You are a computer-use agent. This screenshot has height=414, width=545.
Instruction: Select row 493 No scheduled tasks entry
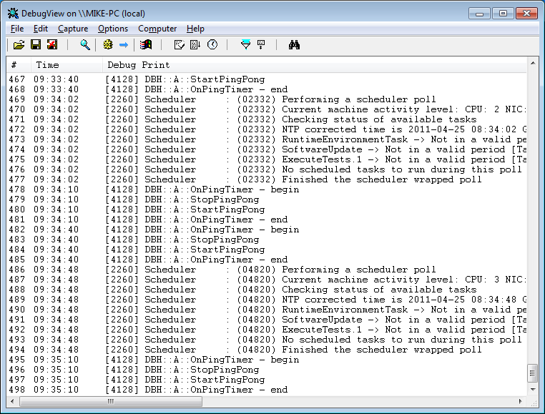(266, 340)
